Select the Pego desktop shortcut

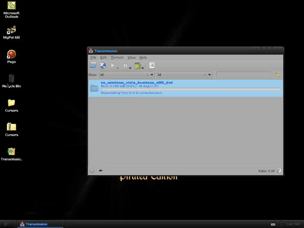click(12, 57)
